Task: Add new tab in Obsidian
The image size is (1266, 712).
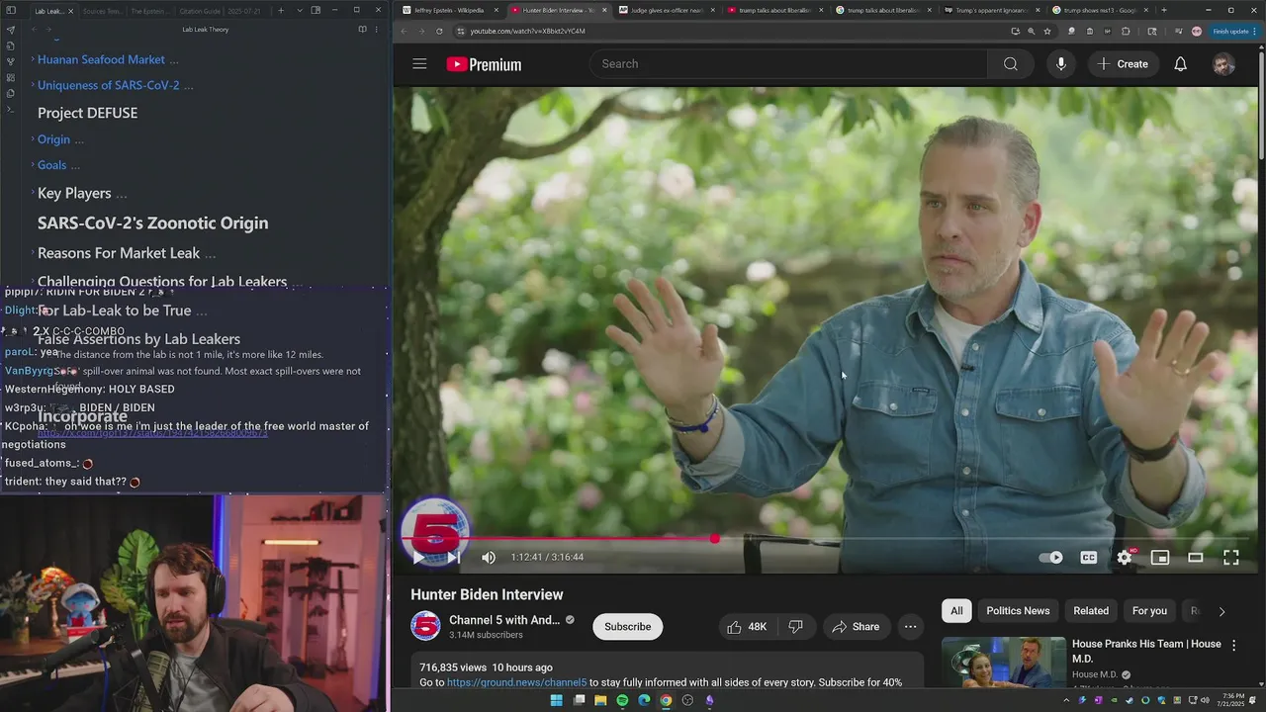Action: click(x=281, y=11)
